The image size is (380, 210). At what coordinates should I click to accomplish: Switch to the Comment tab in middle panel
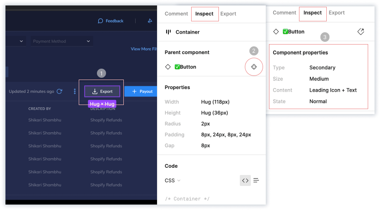(x=176, y=14)
